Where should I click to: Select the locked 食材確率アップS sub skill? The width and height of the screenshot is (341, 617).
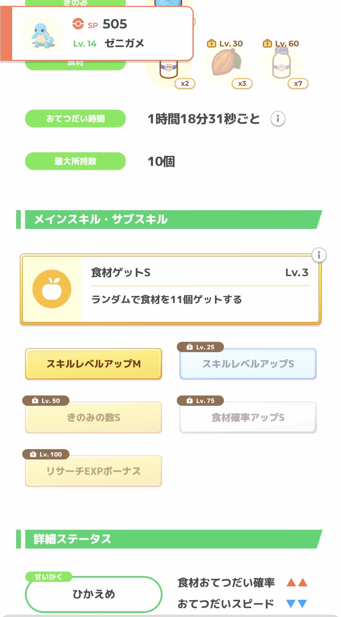pyautogui.click(x=248, y=417)
